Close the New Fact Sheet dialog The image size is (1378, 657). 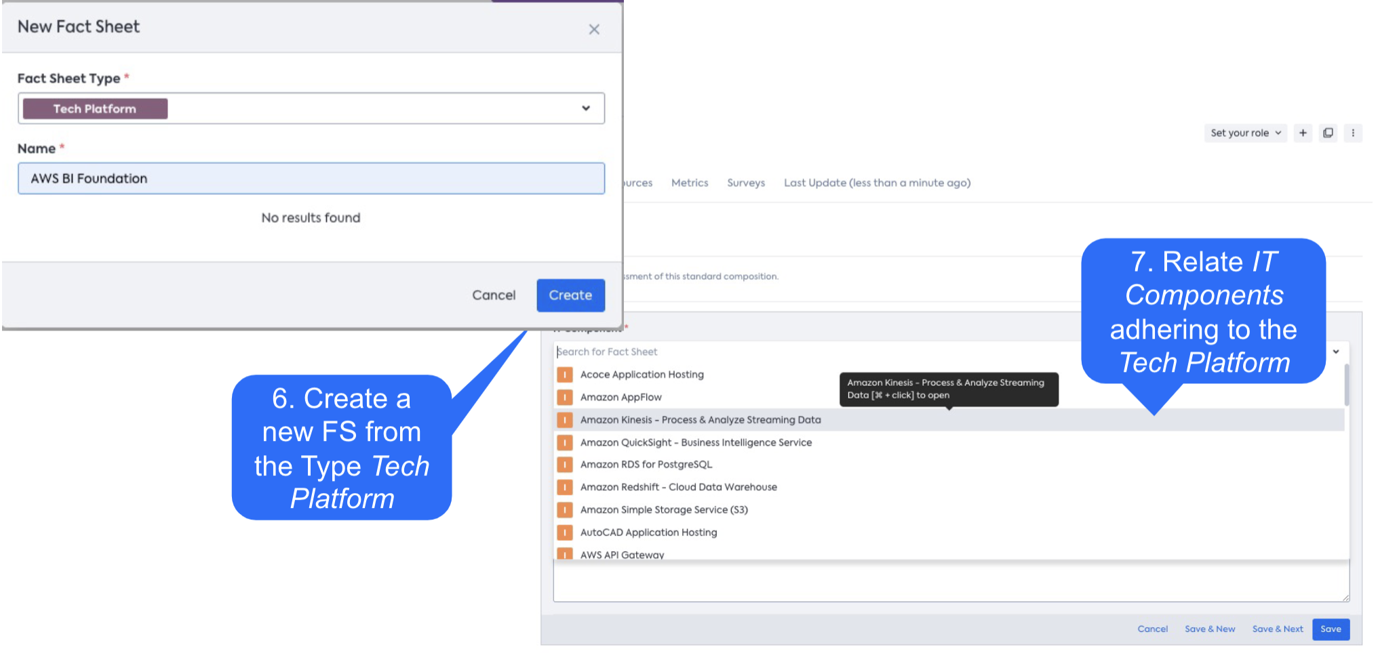pos(594,29)
